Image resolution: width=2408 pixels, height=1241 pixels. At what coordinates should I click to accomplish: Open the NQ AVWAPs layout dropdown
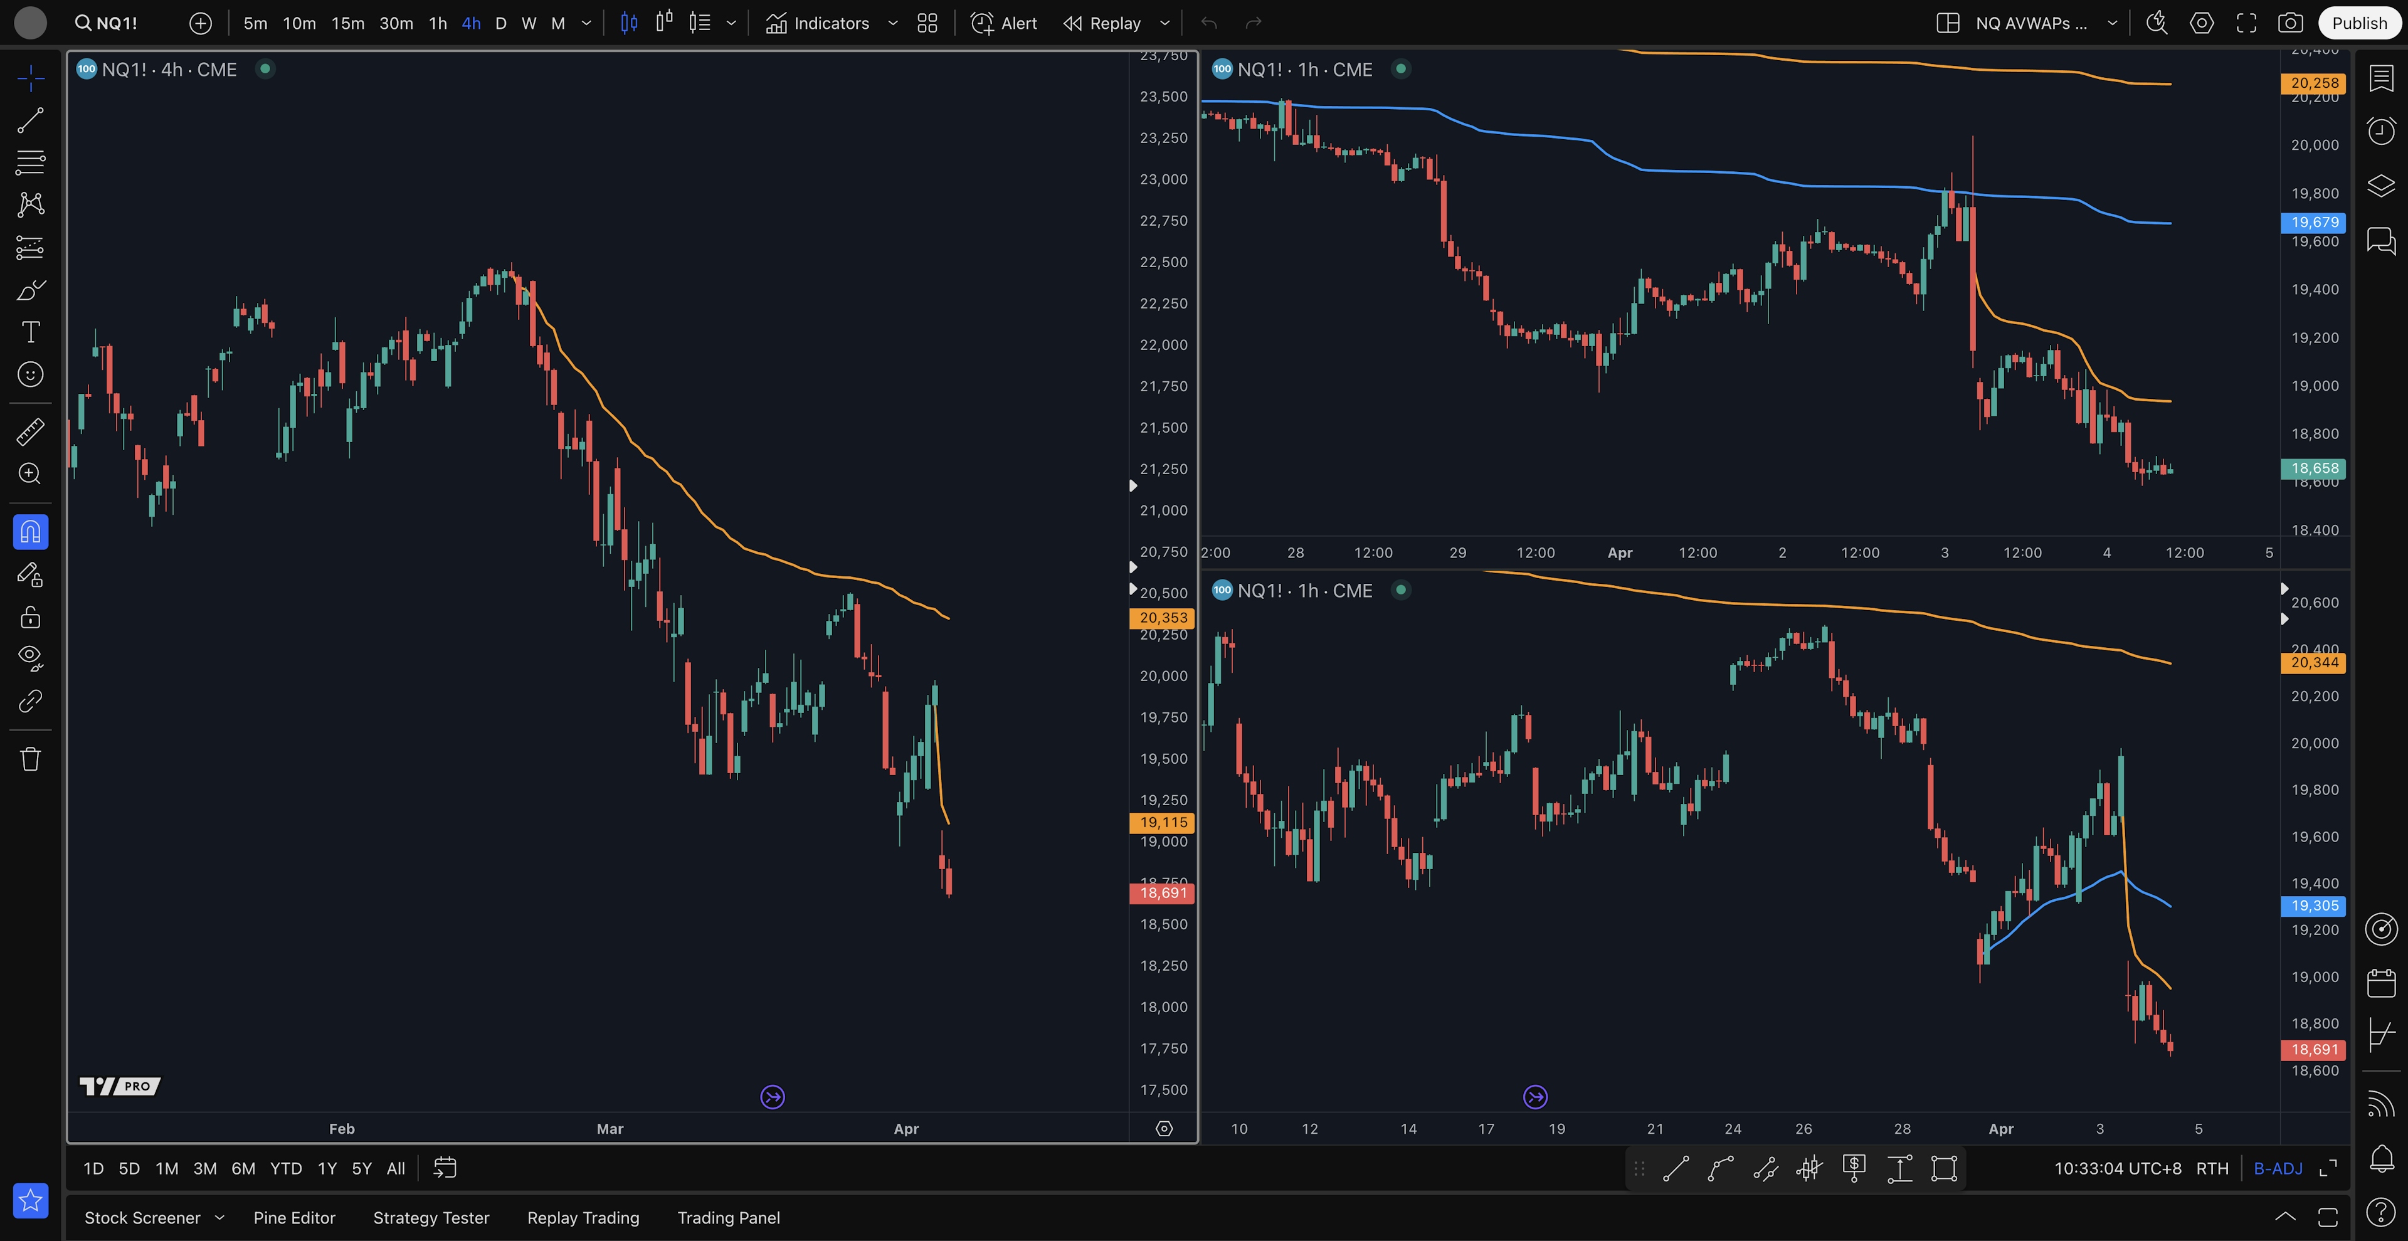(2111, 23)
